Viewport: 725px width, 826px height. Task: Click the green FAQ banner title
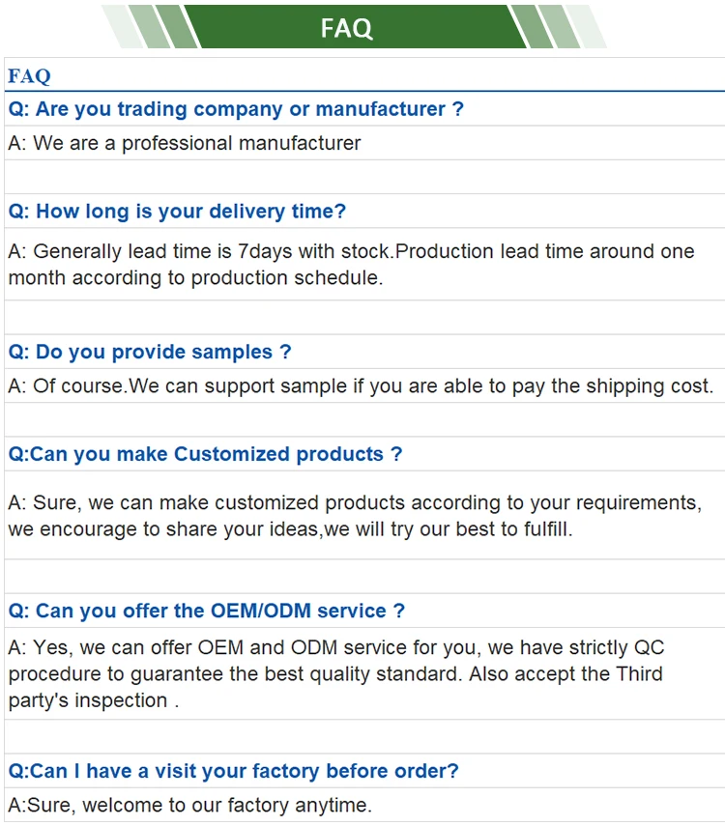point(347,28)
